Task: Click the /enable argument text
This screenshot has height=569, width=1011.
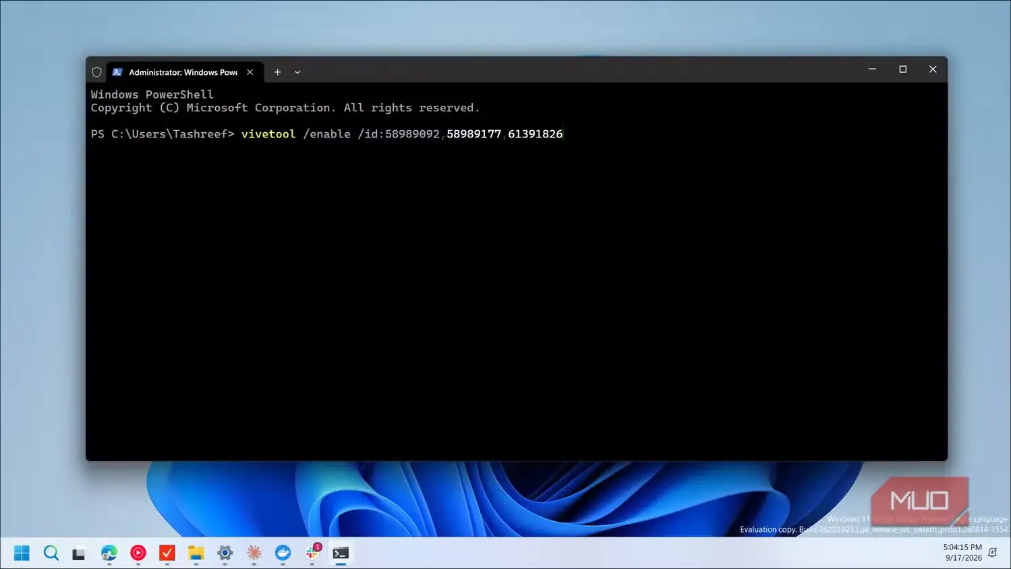Action: 327,134
